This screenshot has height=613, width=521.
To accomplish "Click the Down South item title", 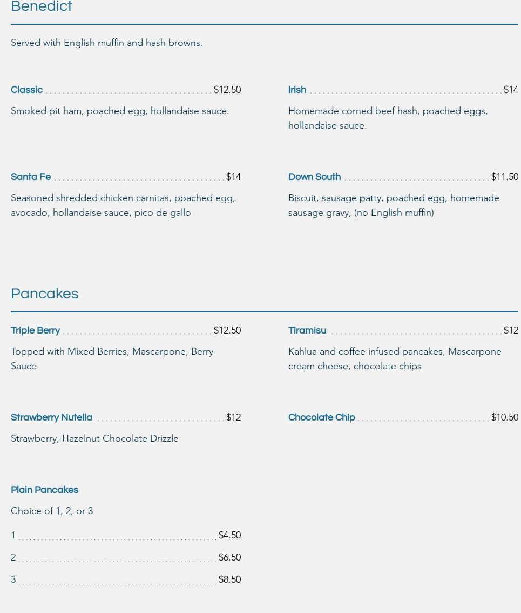I will tap(314, 177).
